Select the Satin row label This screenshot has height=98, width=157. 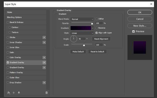[x=12, y=52]
